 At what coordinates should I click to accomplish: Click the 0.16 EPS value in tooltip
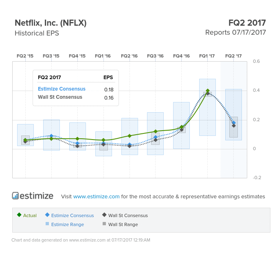109,98
